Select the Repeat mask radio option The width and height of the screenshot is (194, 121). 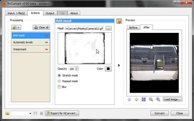click(x=59, y=81)
